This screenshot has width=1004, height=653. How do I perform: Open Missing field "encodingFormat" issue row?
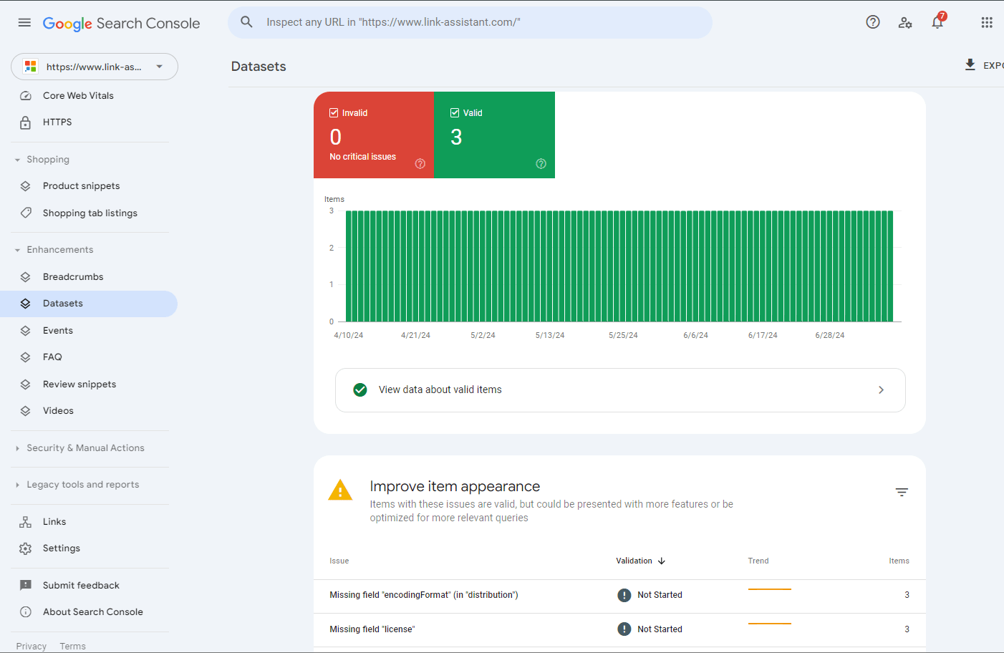(x=620, y=595)
